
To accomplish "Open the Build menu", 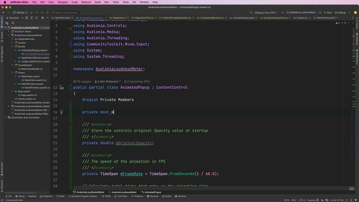I will (x=98, y=2).
